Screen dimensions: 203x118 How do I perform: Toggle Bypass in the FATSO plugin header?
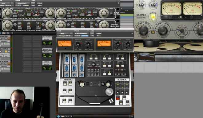(x=40, y=3)
